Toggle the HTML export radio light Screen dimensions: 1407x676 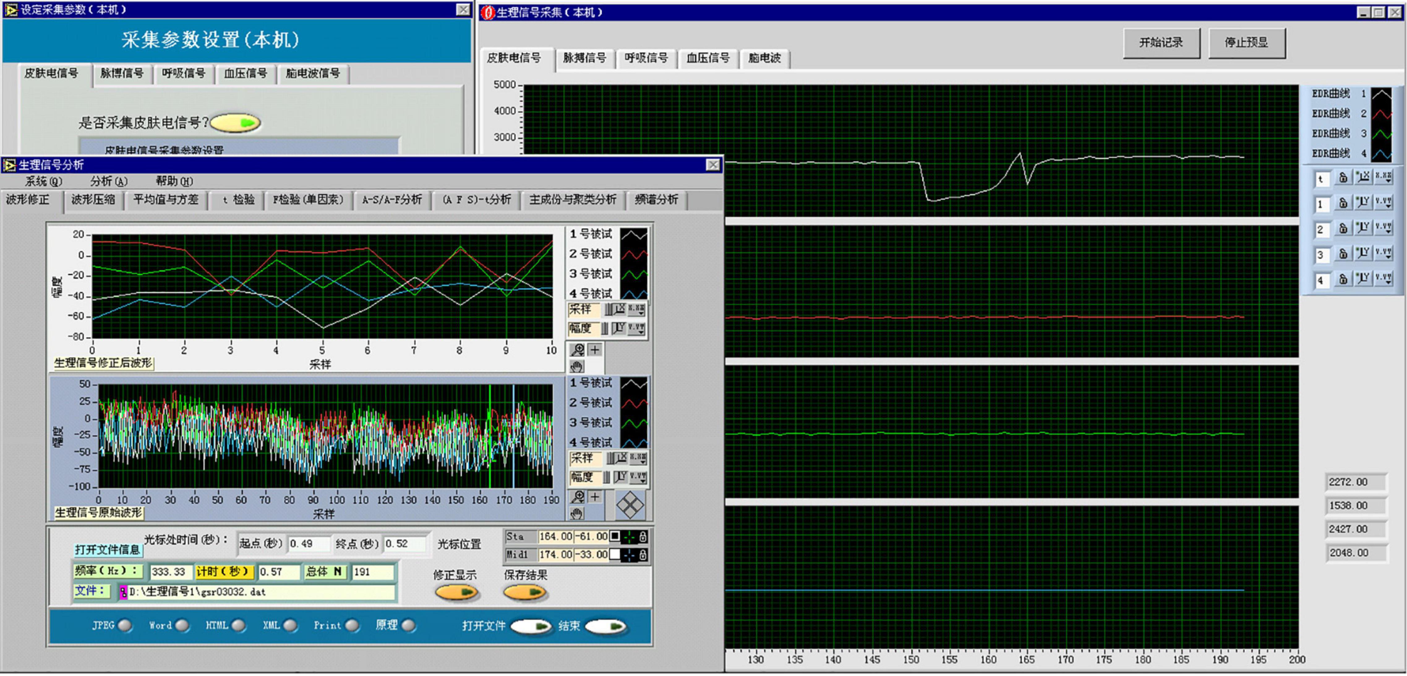pyautogui.click(x=239, y=625)
